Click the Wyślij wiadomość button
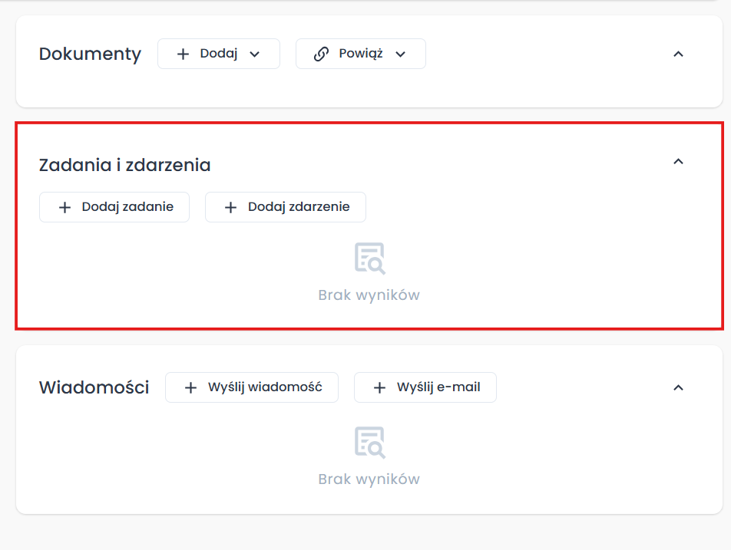 pyautogui.click(x=252, y=387)
